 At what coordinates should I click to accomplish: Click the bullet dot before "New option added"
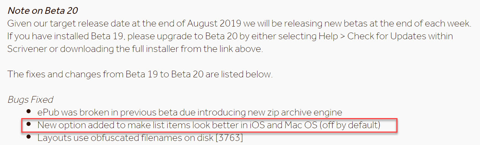29,125
